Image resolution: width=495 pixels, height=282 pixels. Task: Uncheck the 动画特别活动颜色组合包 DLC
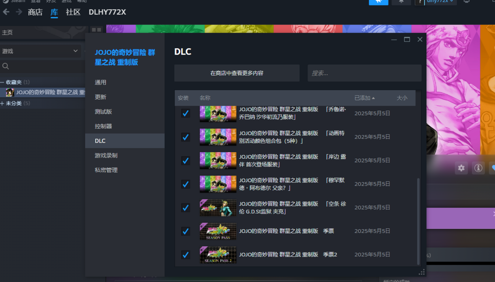[x=186, y=137]
